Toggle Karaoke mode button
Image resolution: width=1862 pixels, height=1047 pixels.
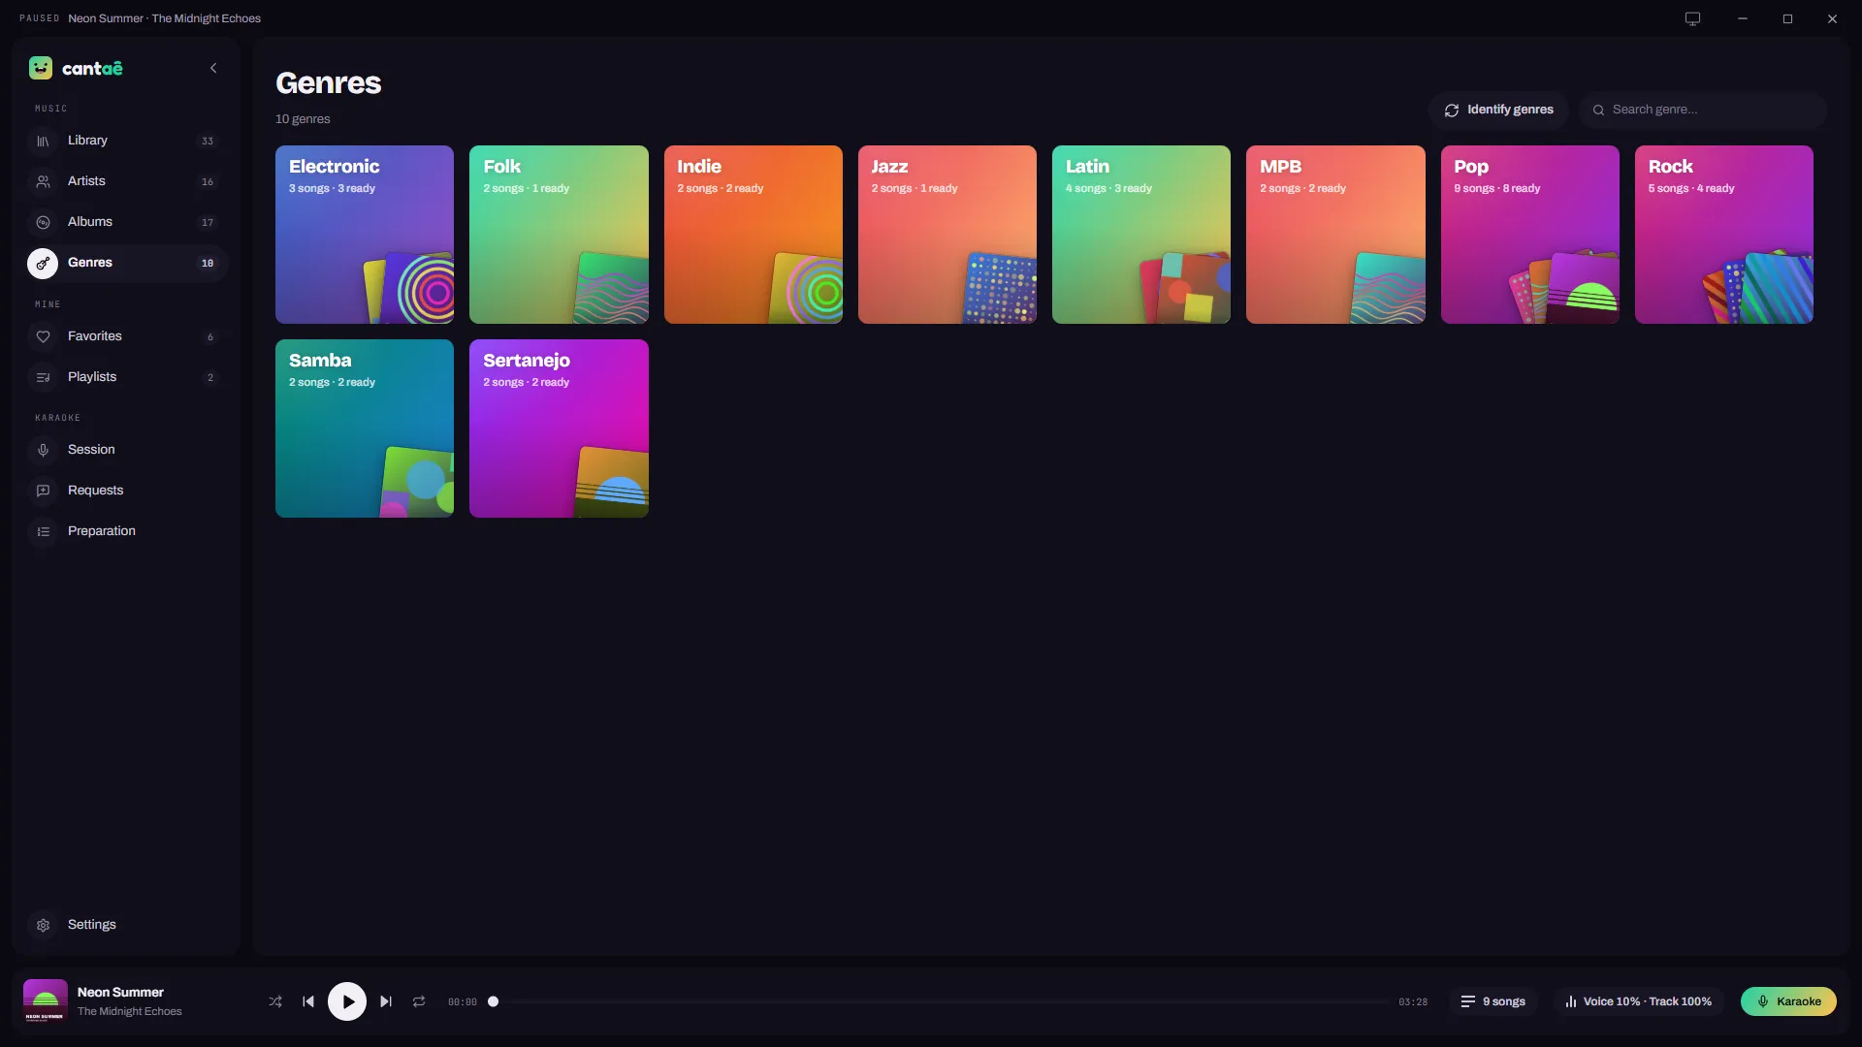coord(1788,1001)
